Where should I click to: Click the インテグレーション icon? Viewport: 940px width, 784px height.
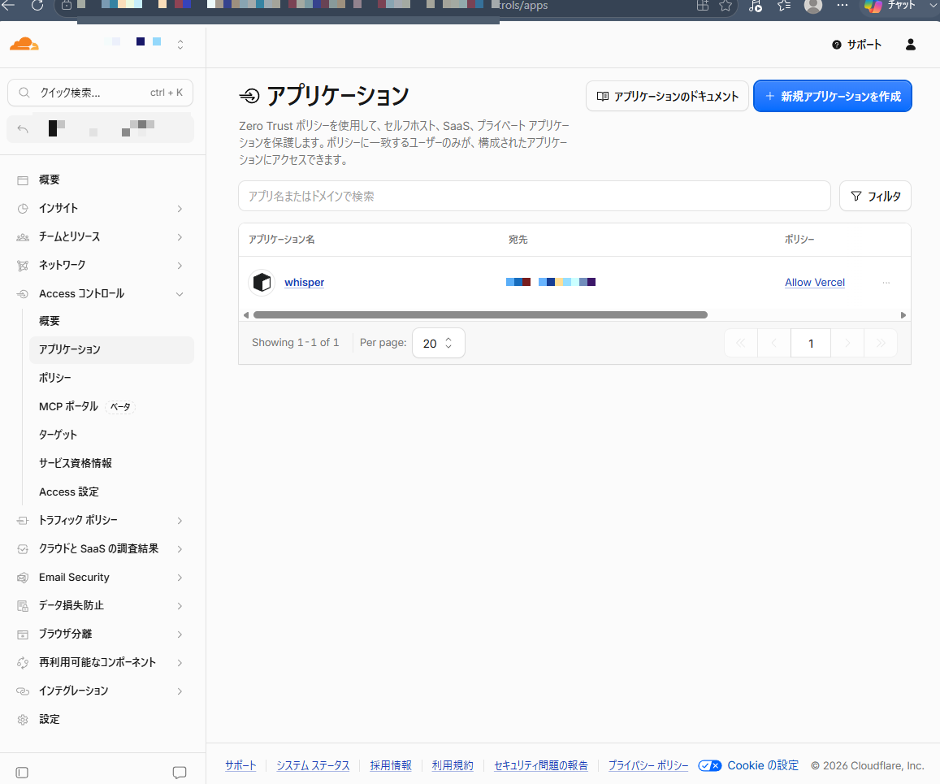[23, 691]
